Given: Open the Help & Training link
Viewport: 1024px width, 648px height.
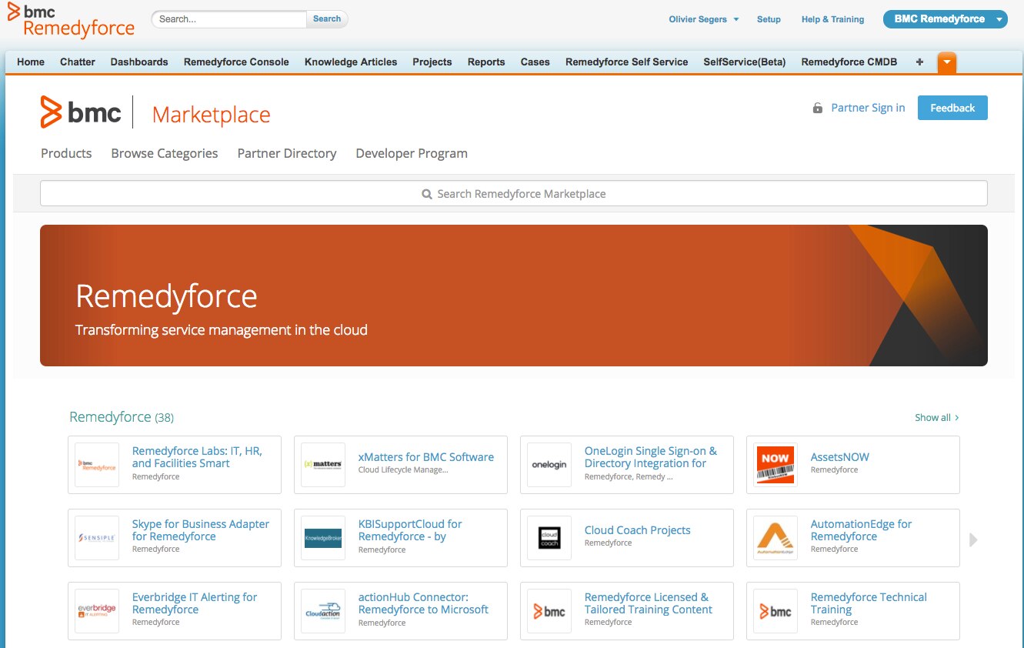Looking at the screenshot, I should (x=832, y=19).
